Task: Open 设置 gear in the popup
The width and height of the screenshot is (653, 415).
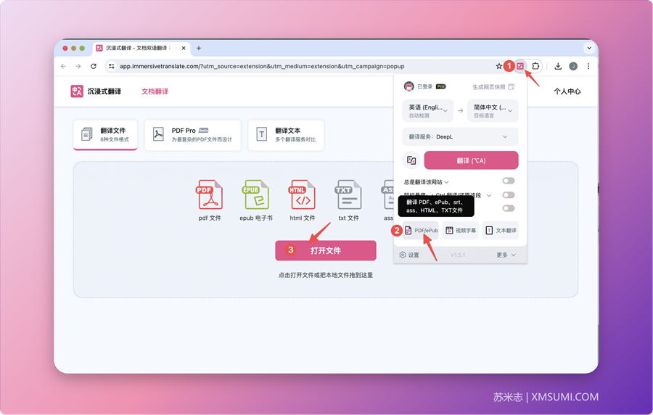Action: pos(402,255)
